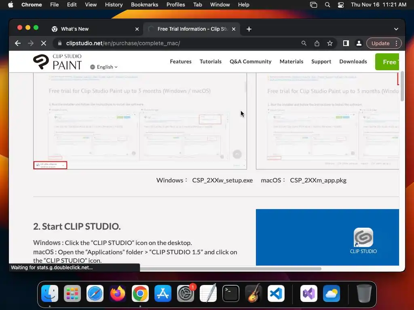Toggle the Chrome side panel

(346, 43)
